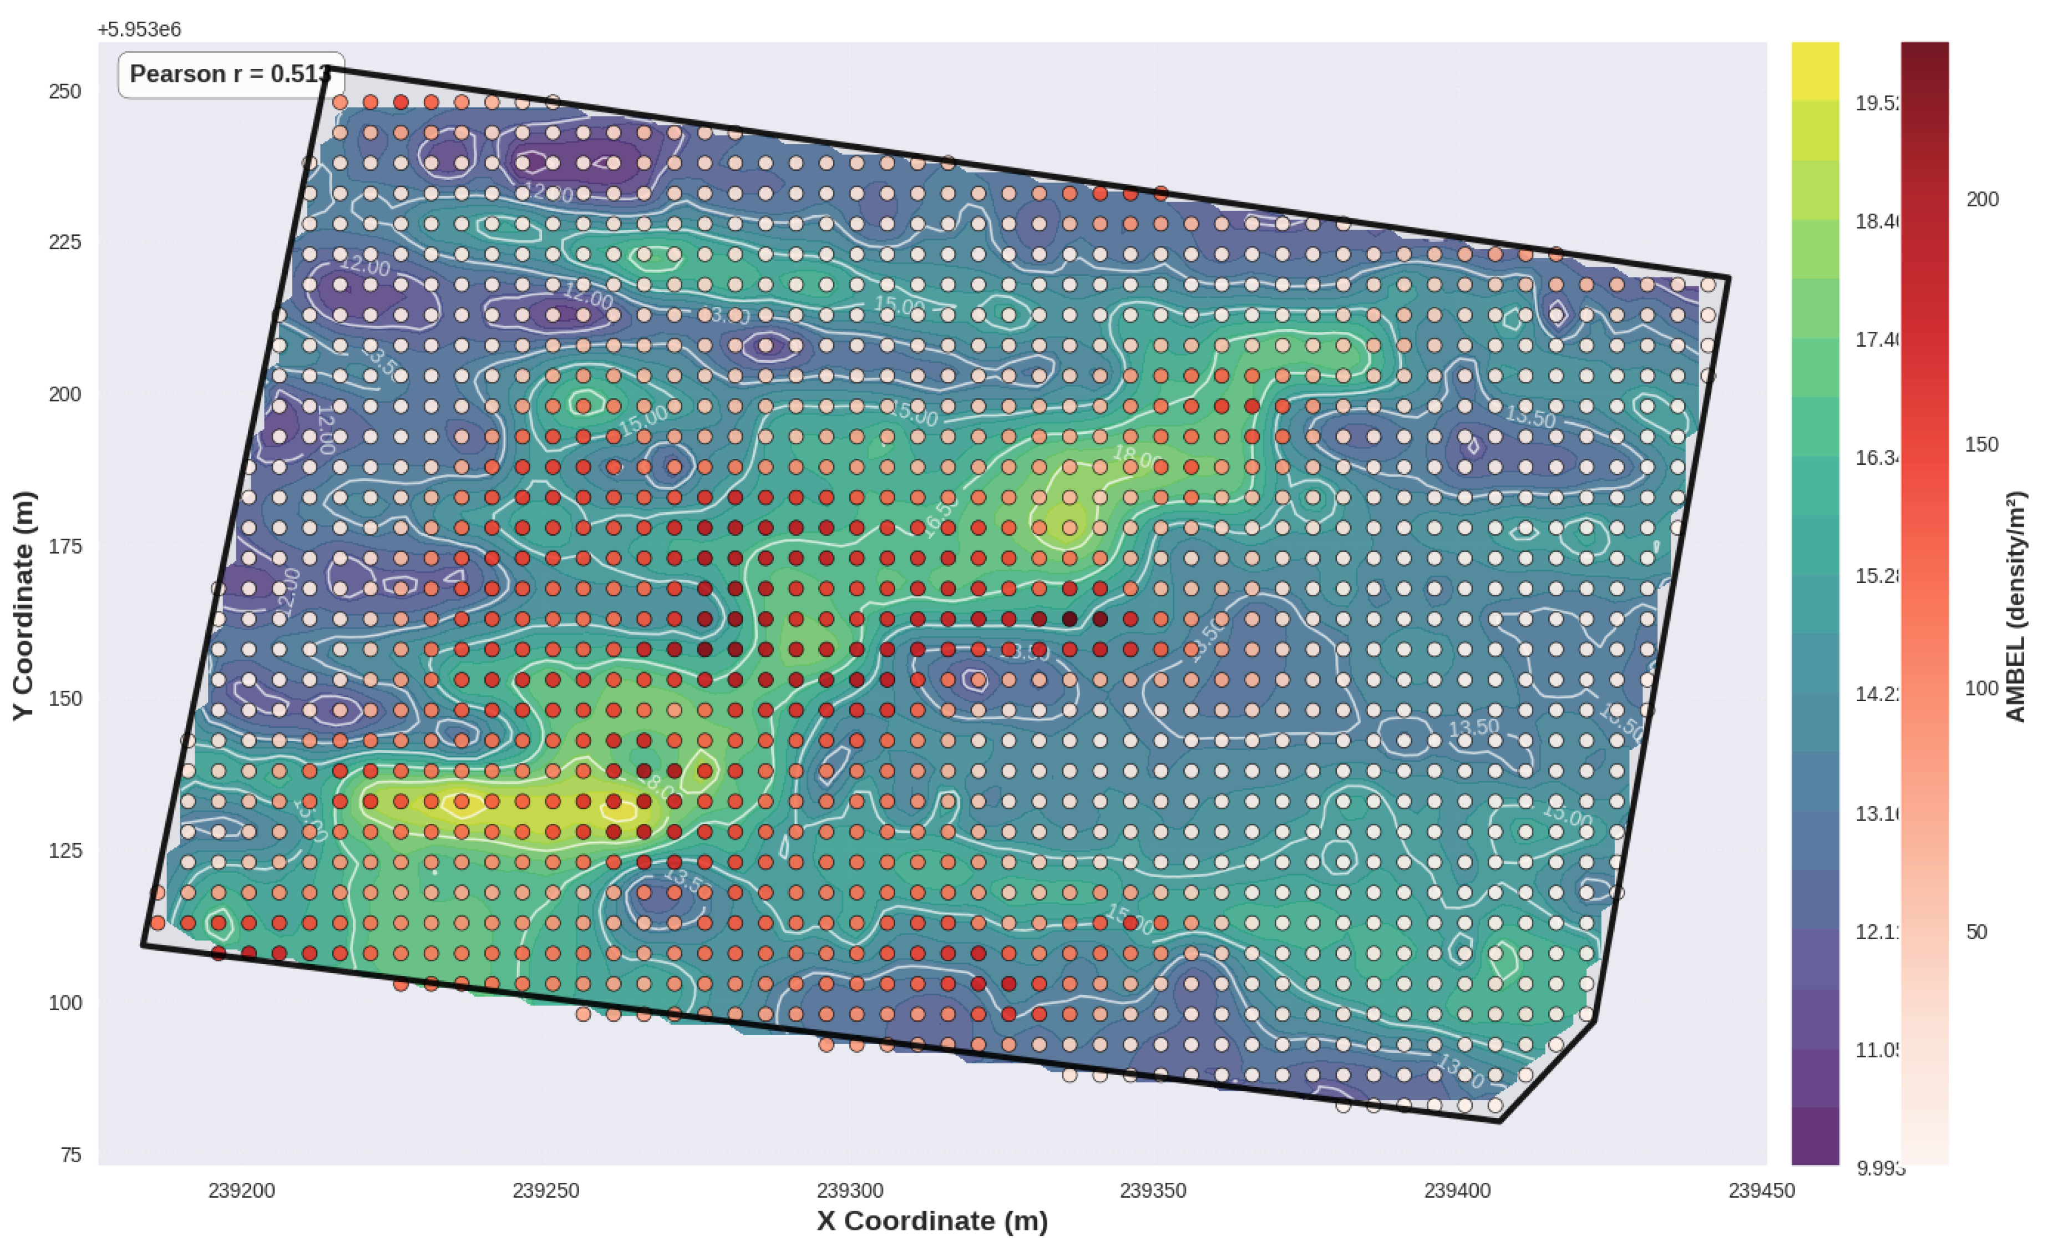Click the 239450 x-axis tick label
The image size is (2058, 1256).
point(1761,1191)
